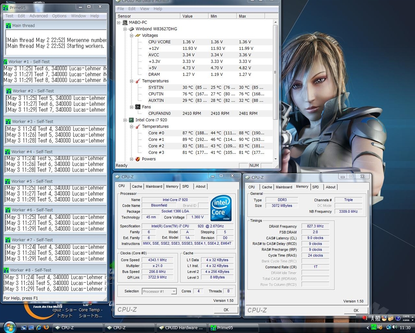Click the Voltages lightning icon in sensor tree

pos(138,35)
